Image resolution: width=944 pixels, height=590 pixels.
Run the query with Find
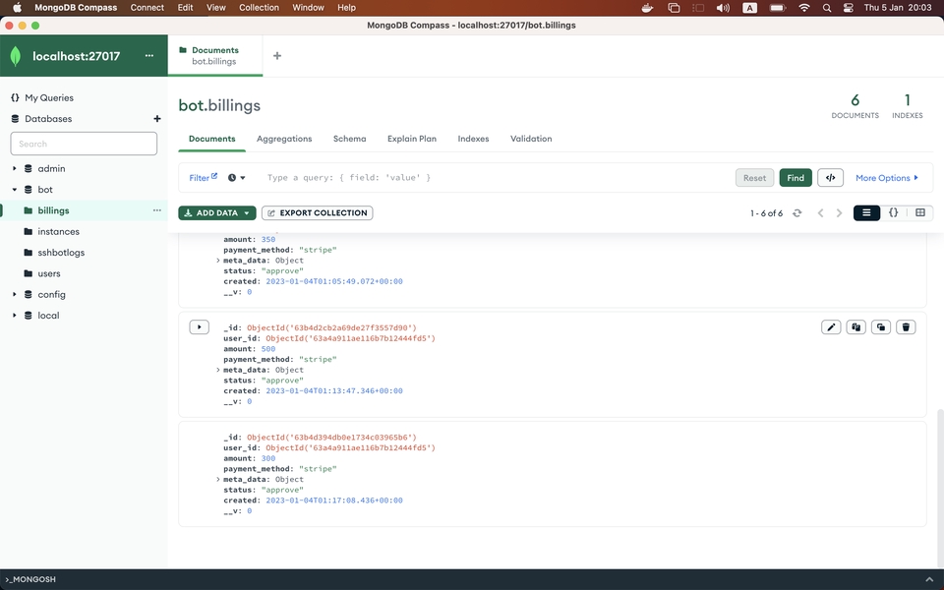tap(796, 178)
